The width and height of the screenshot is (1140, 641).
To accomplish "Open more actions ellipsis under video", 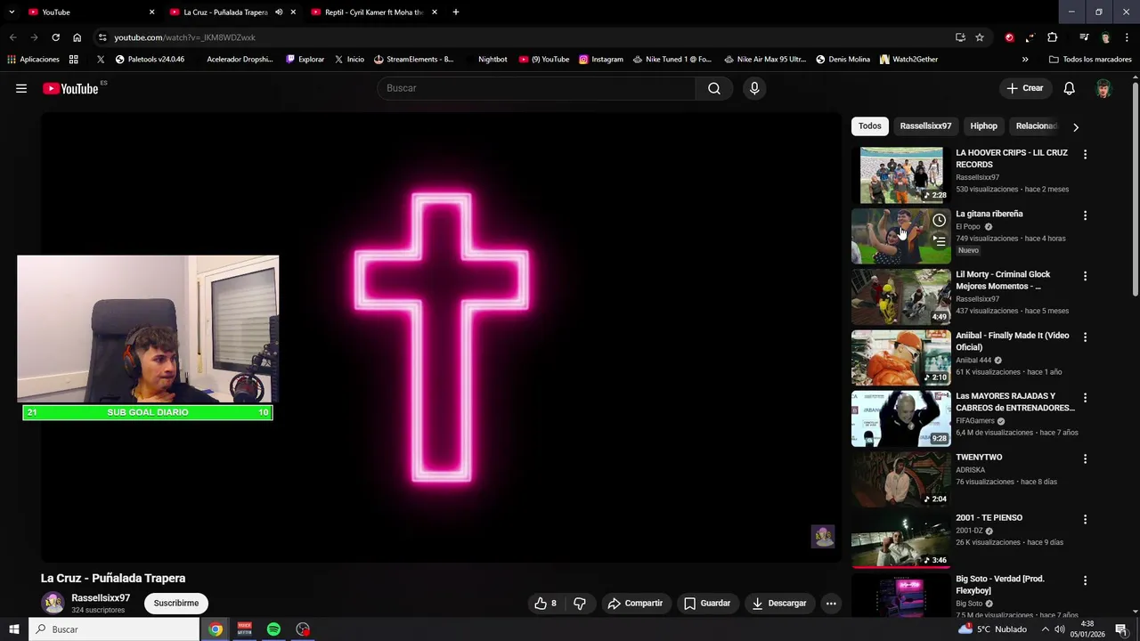I will tap(831, 604).
